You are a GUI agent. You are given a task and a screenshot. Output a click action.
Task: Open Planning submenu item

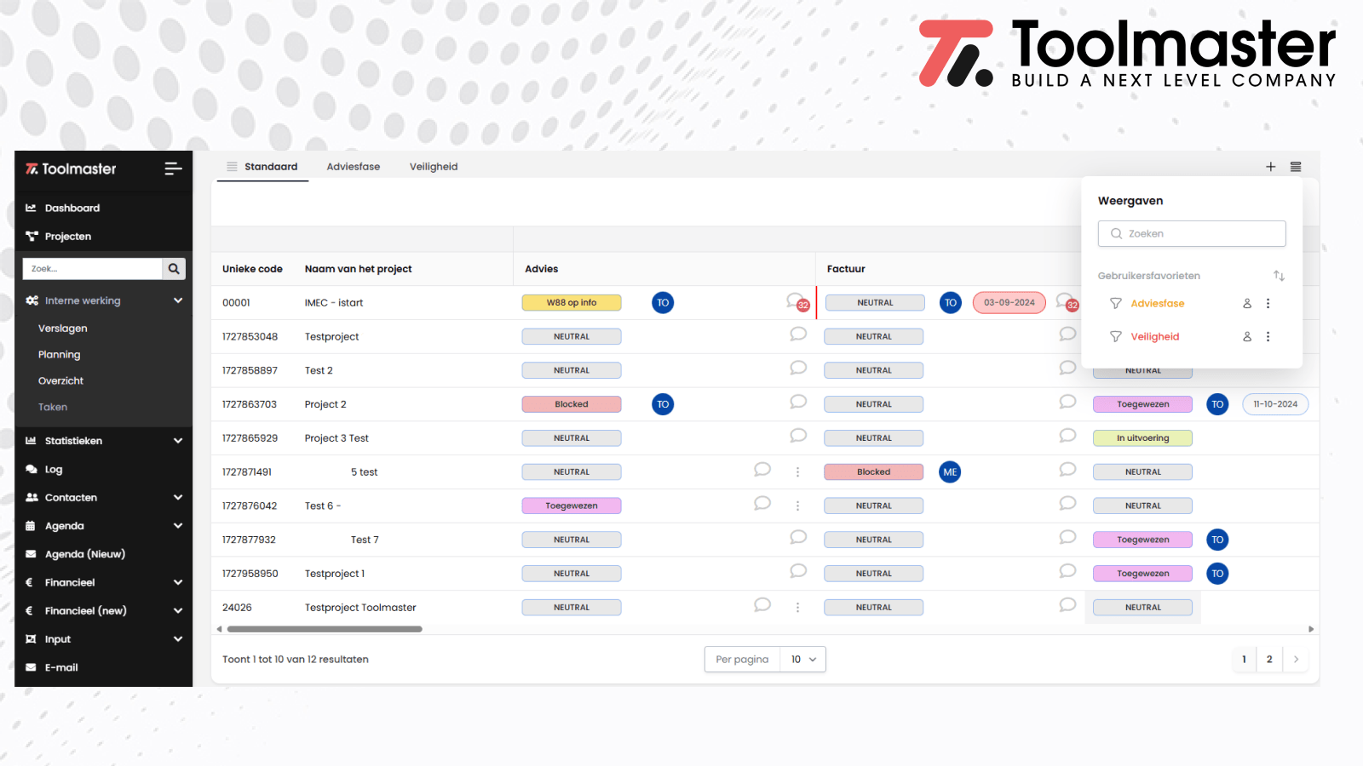pos(60,355)
